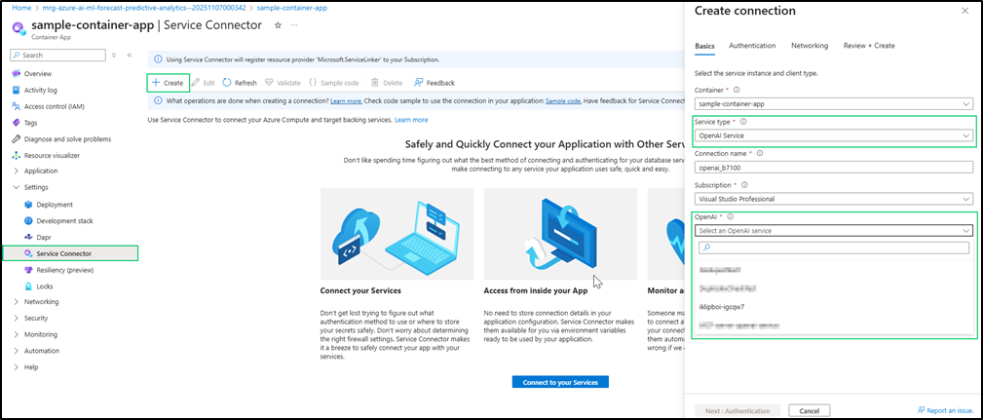Refresh the Service Connector list
Viewport: 983px width, 420px height.
240,83
